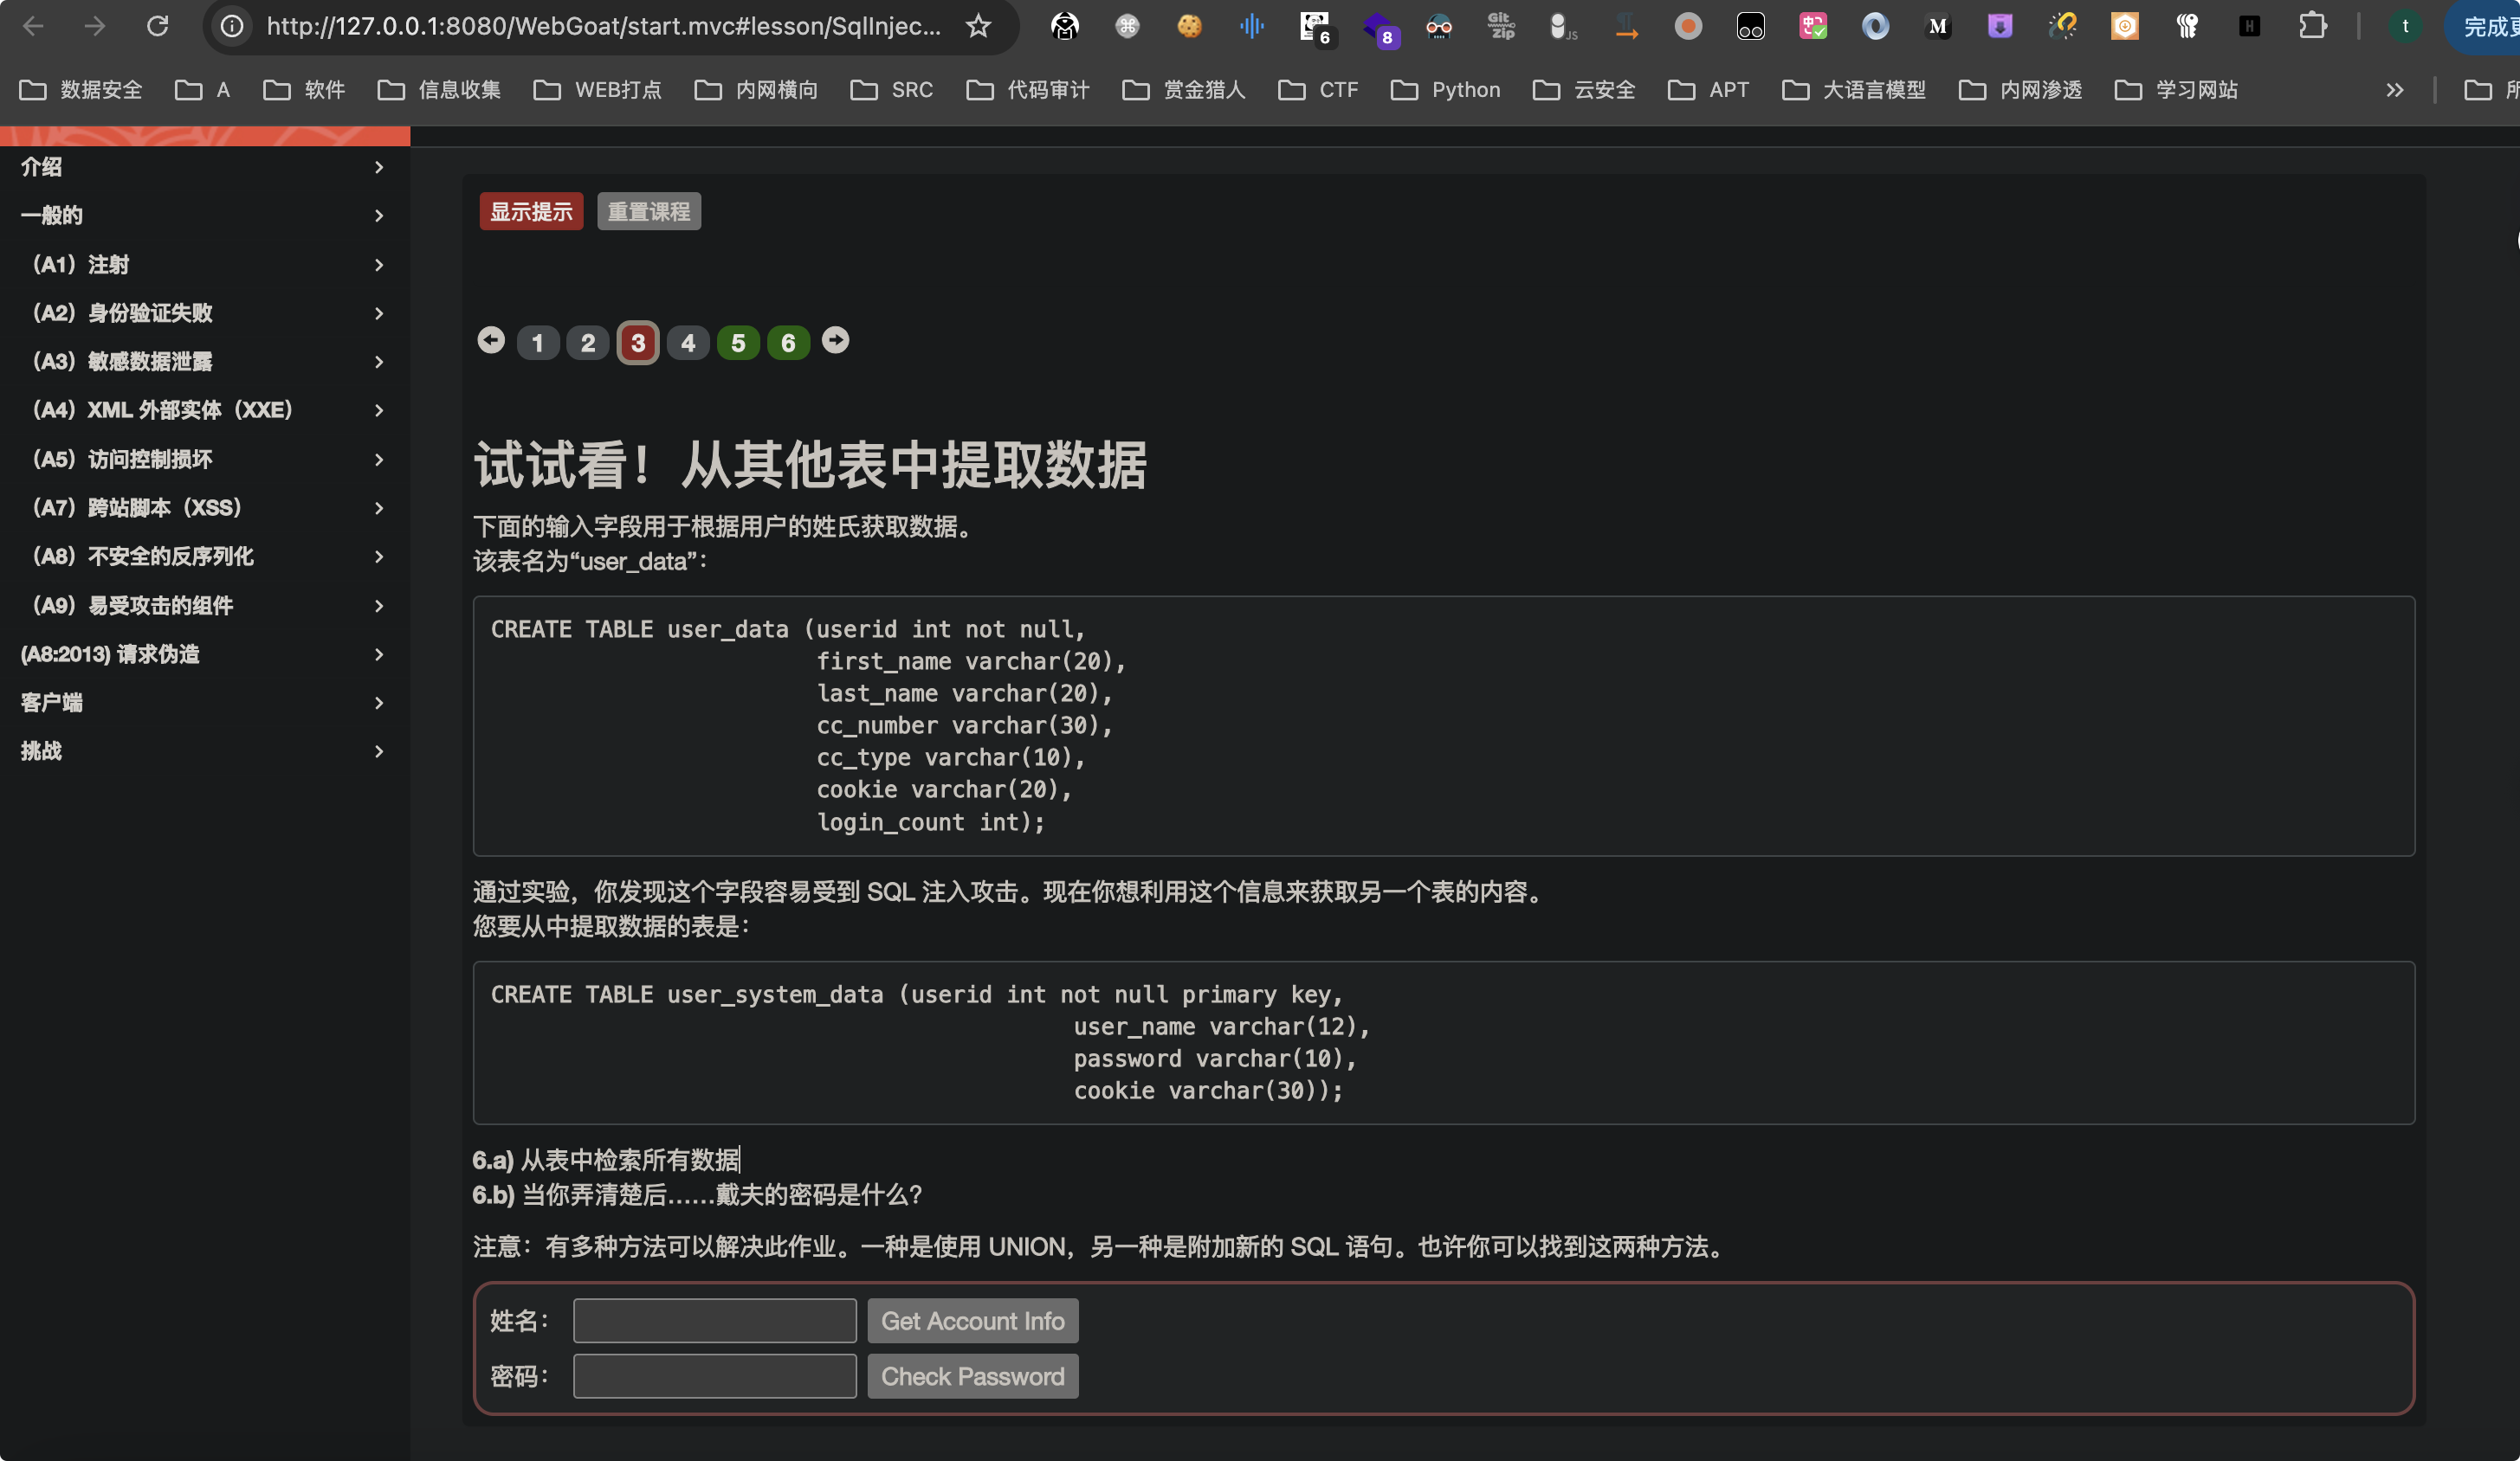The width and height of the screenshot is (2520, 1461).
Task: Go to completed lesson page 5
Action: click(x=738, y=343)
